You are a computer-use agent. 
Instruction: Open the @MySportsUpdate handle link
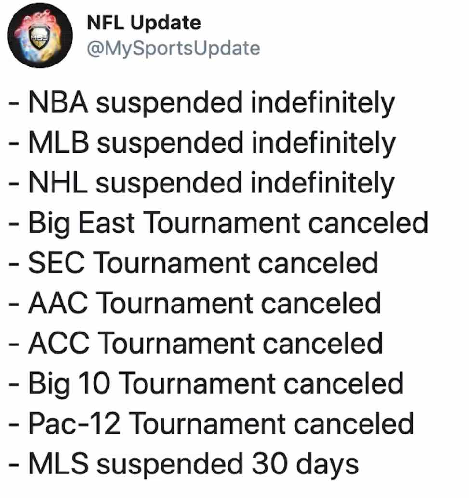(174, 49)
